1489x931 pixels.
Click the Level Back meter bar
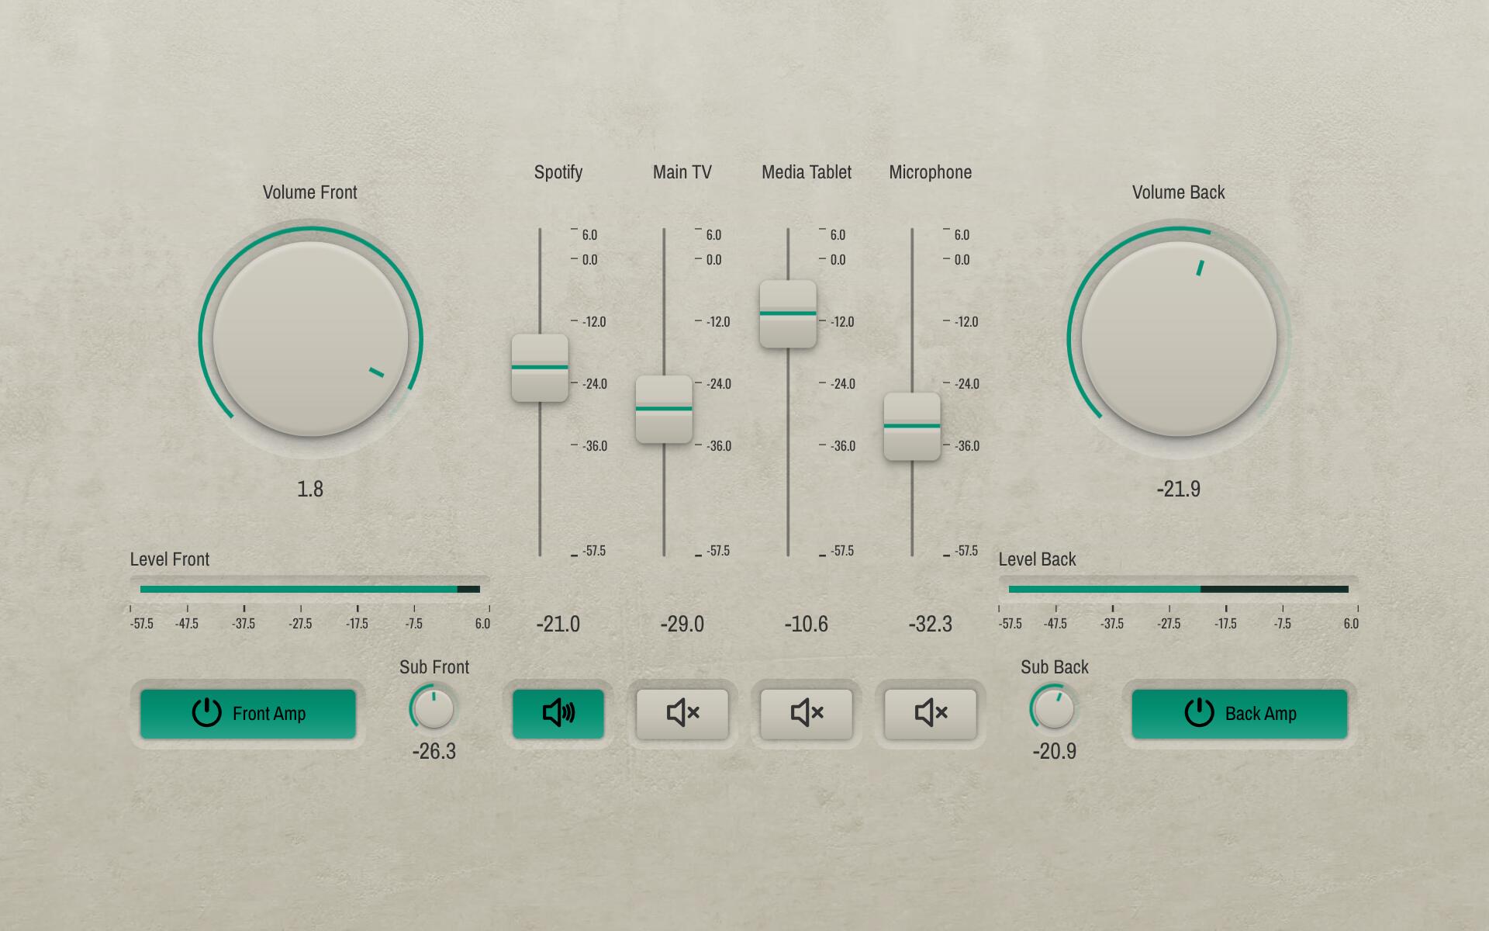pyautogui.click(x=1179, y=589)
